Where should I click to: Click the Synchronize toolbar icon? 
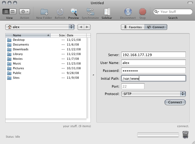click(90, 12)
